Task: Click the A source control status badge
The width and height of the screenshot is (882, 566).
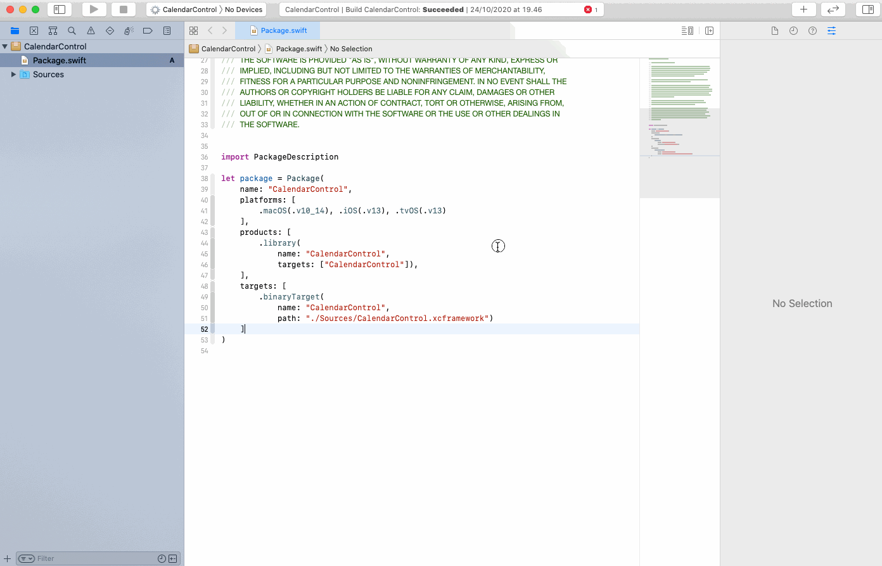Action: pyautogui.click(x=172, y=60)
